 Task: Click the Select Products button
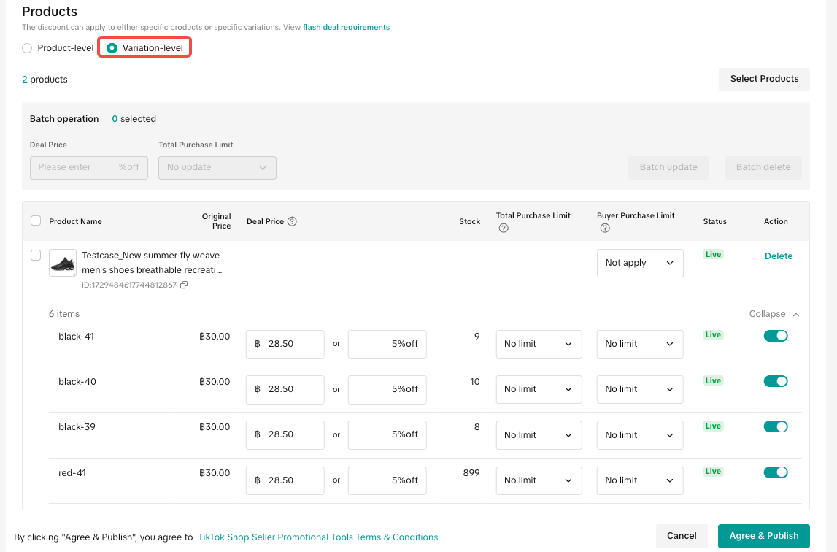764,79
